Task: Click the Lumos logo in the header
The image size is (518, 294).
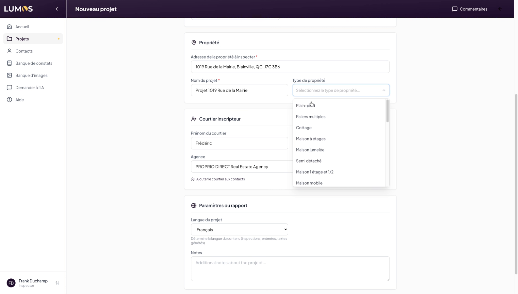Action: (19, 9)
